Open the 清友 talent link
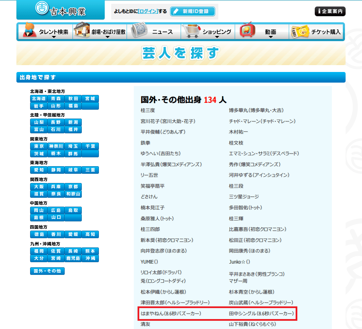362x329 pixels. pyautogui.click(x=145, y=325)
